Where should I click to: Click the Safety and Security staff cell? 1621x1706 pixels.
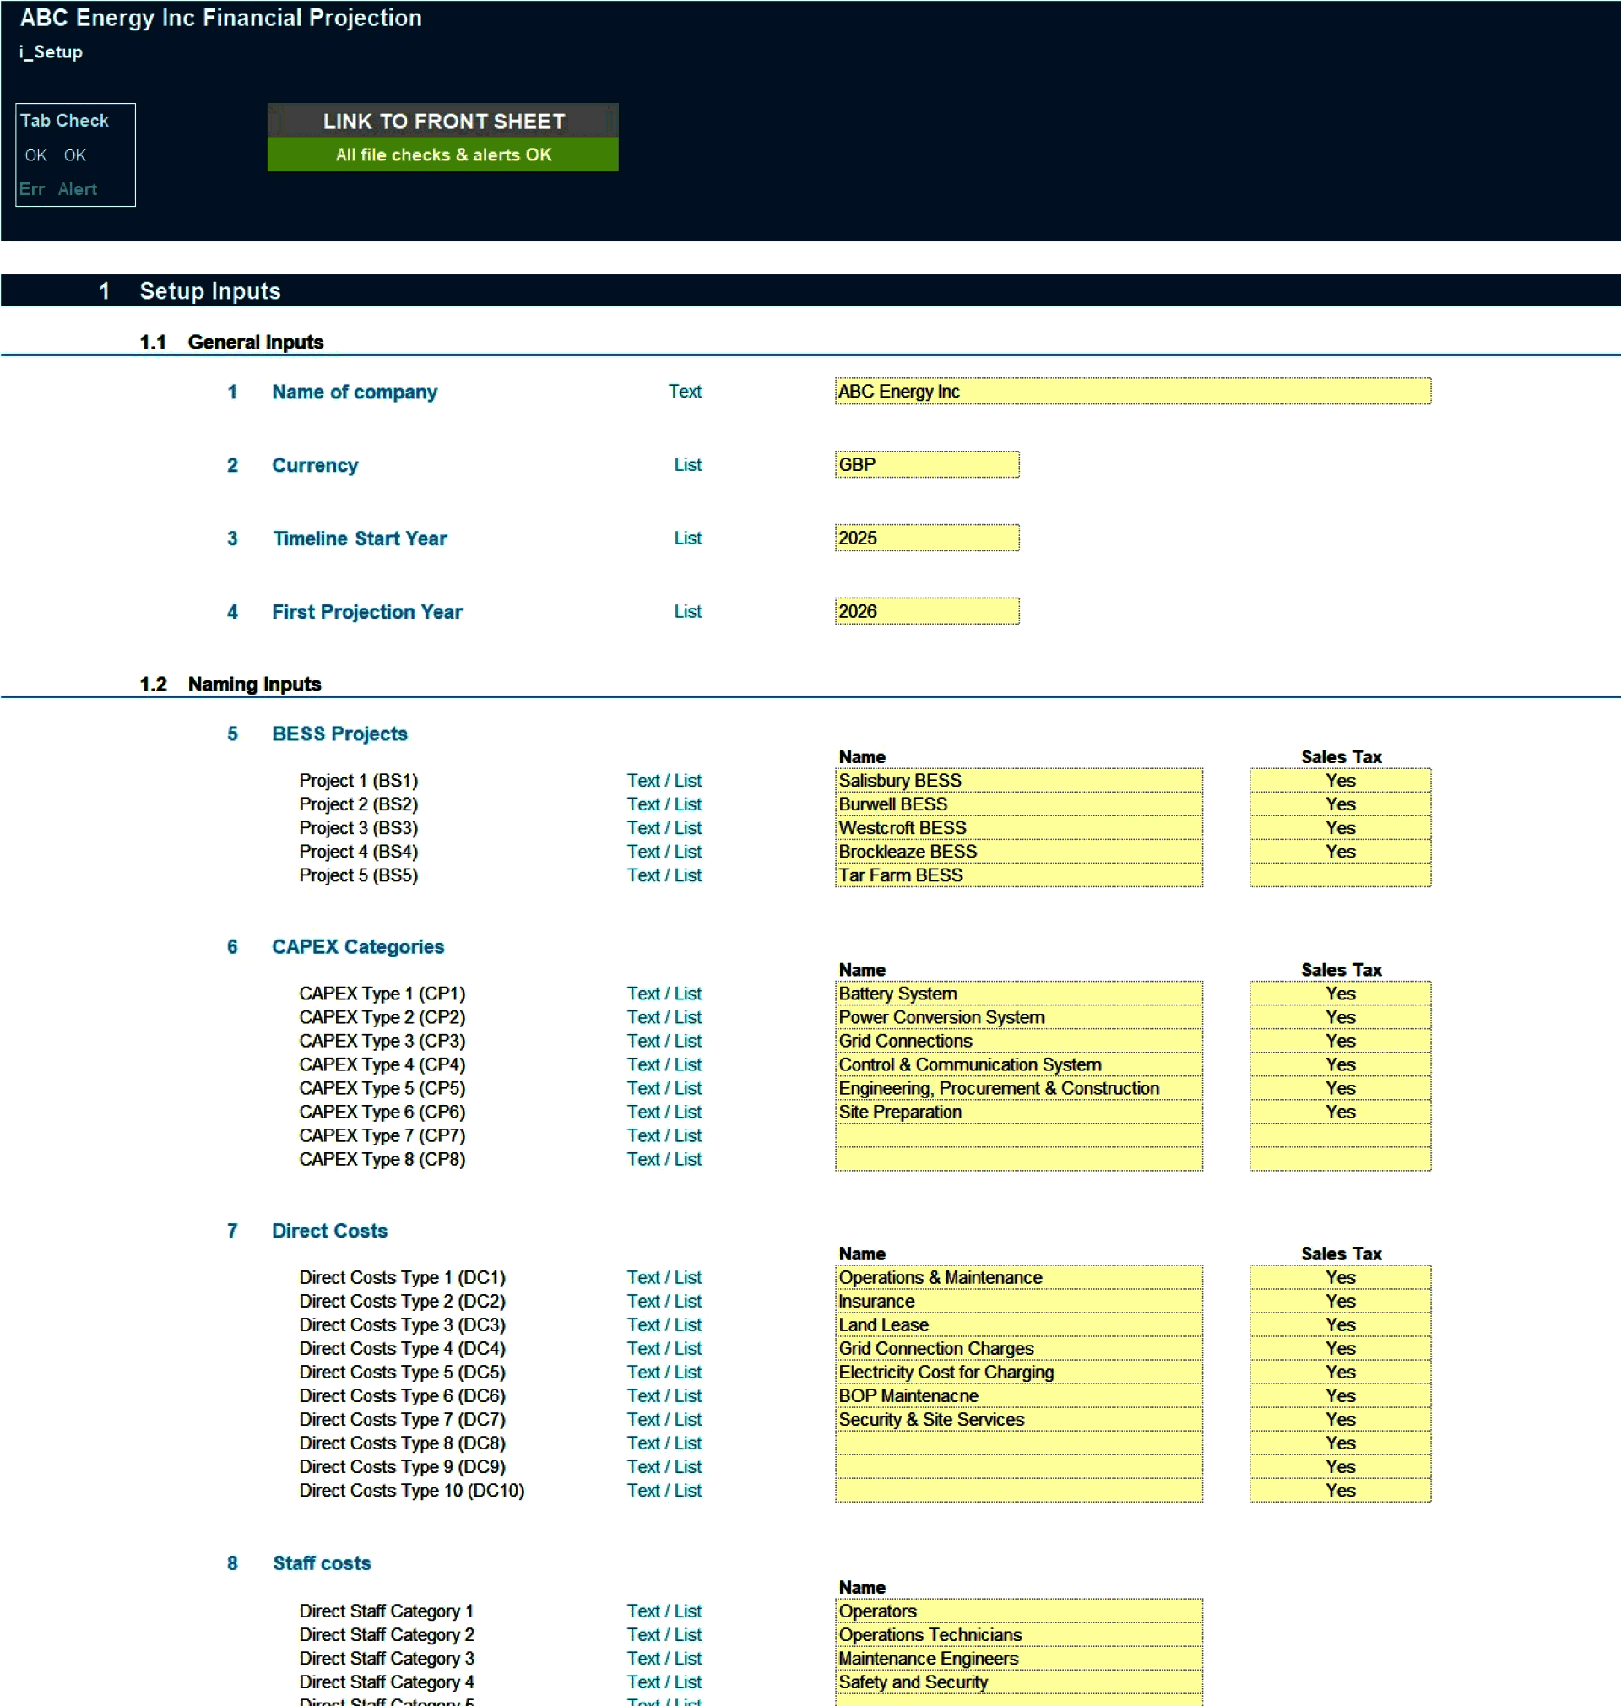click(x=1018, y=1682)
